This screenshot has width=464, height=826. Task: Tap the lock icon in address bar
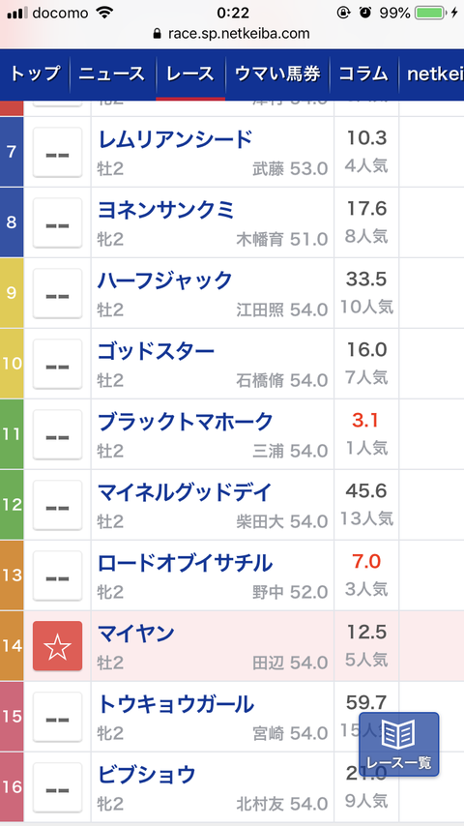157,34
